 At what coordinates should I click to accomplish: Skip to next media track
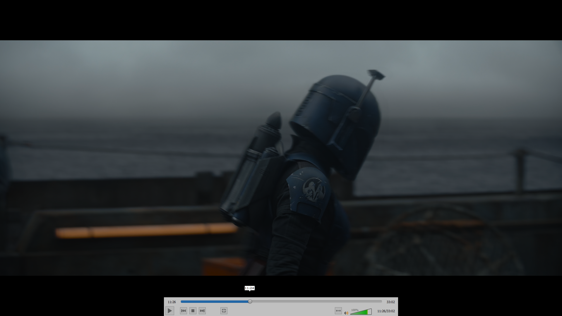click(x=202, y=311)
